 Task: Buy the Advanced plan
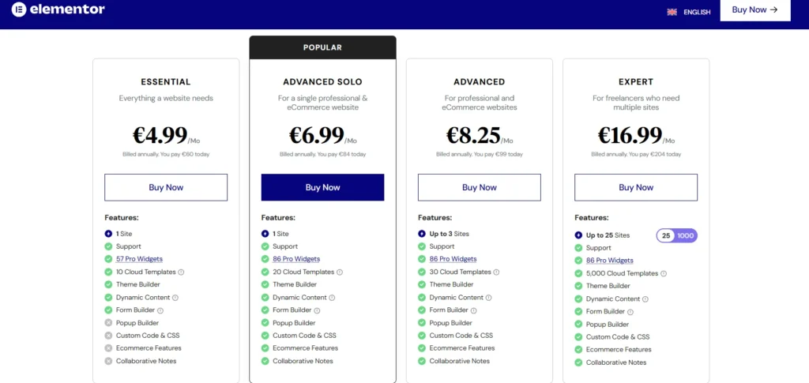[x=480, y=187]
